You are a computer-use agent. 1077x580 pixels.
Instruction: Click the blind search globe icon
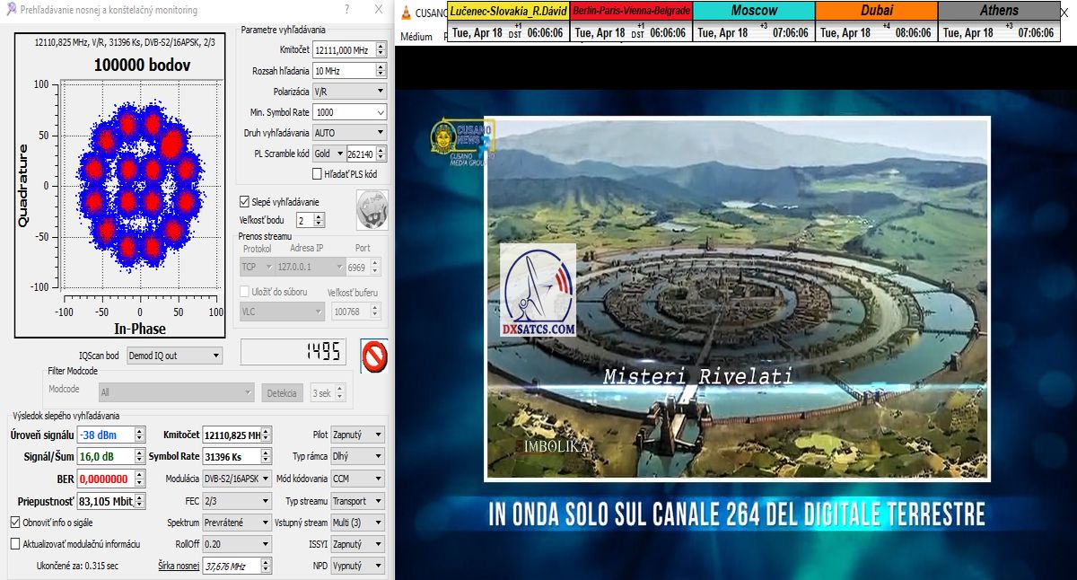[x=372, y=209]
